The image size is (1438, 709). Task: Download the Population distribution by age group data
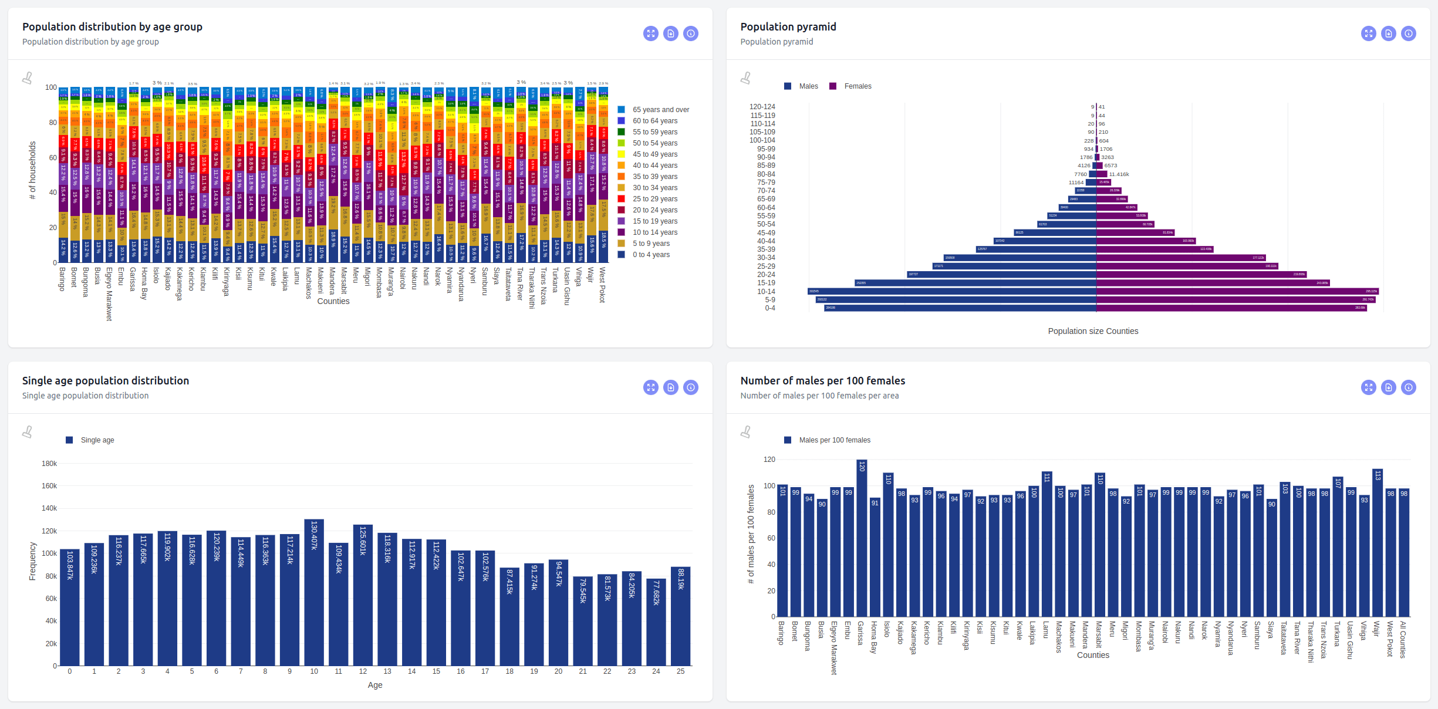[670, 33]
